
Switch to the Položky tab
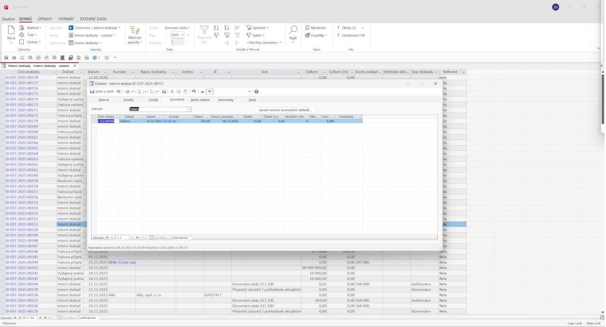[x=128, y=100]
